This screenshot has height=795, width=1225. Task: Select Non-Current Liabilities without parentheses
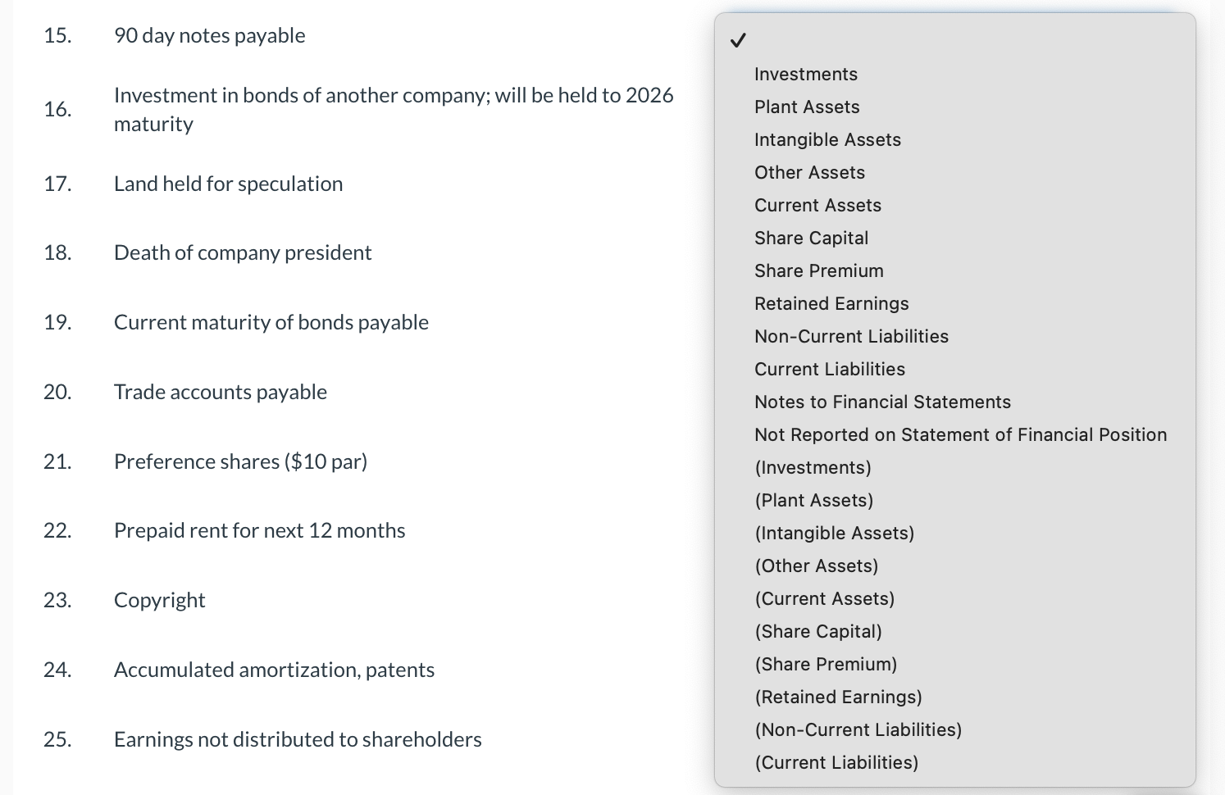851,337
